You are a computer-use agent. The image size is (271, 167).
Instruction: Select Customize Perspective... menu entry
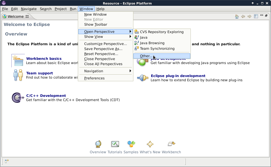(105, 44)
